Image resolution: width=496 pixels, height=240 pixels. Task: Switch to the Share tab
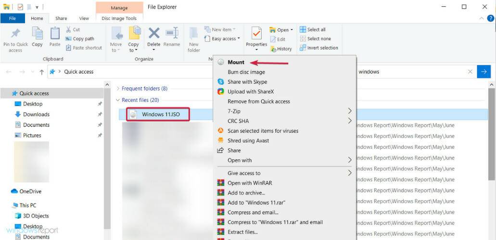61,18
